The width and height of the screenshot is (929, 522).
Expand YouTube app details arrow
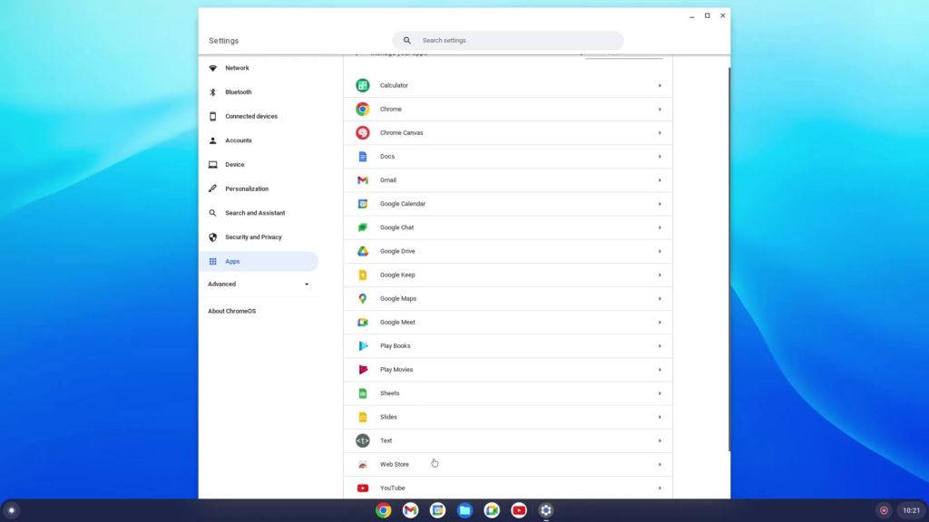[x=660, y=488]
